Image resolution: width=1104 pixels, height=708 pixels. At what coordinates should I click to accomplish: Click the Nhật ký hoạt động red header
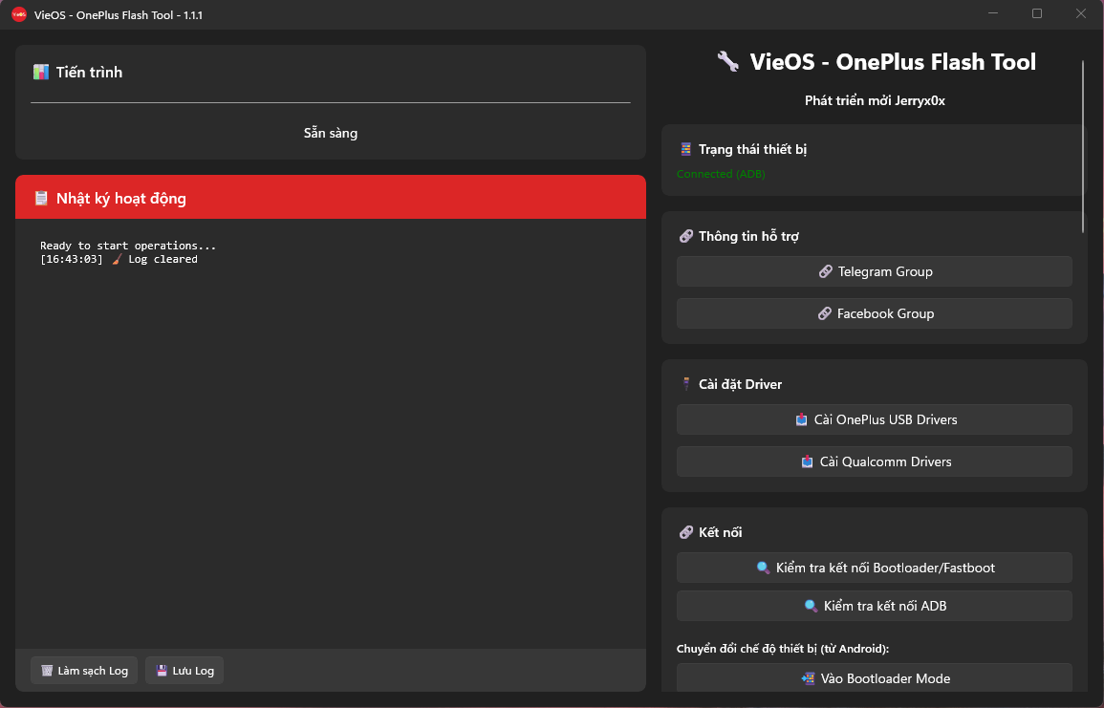pos(330,197)
